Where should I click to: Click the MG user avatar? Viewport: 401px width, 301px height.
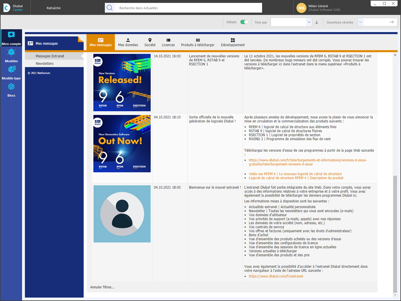301,8
